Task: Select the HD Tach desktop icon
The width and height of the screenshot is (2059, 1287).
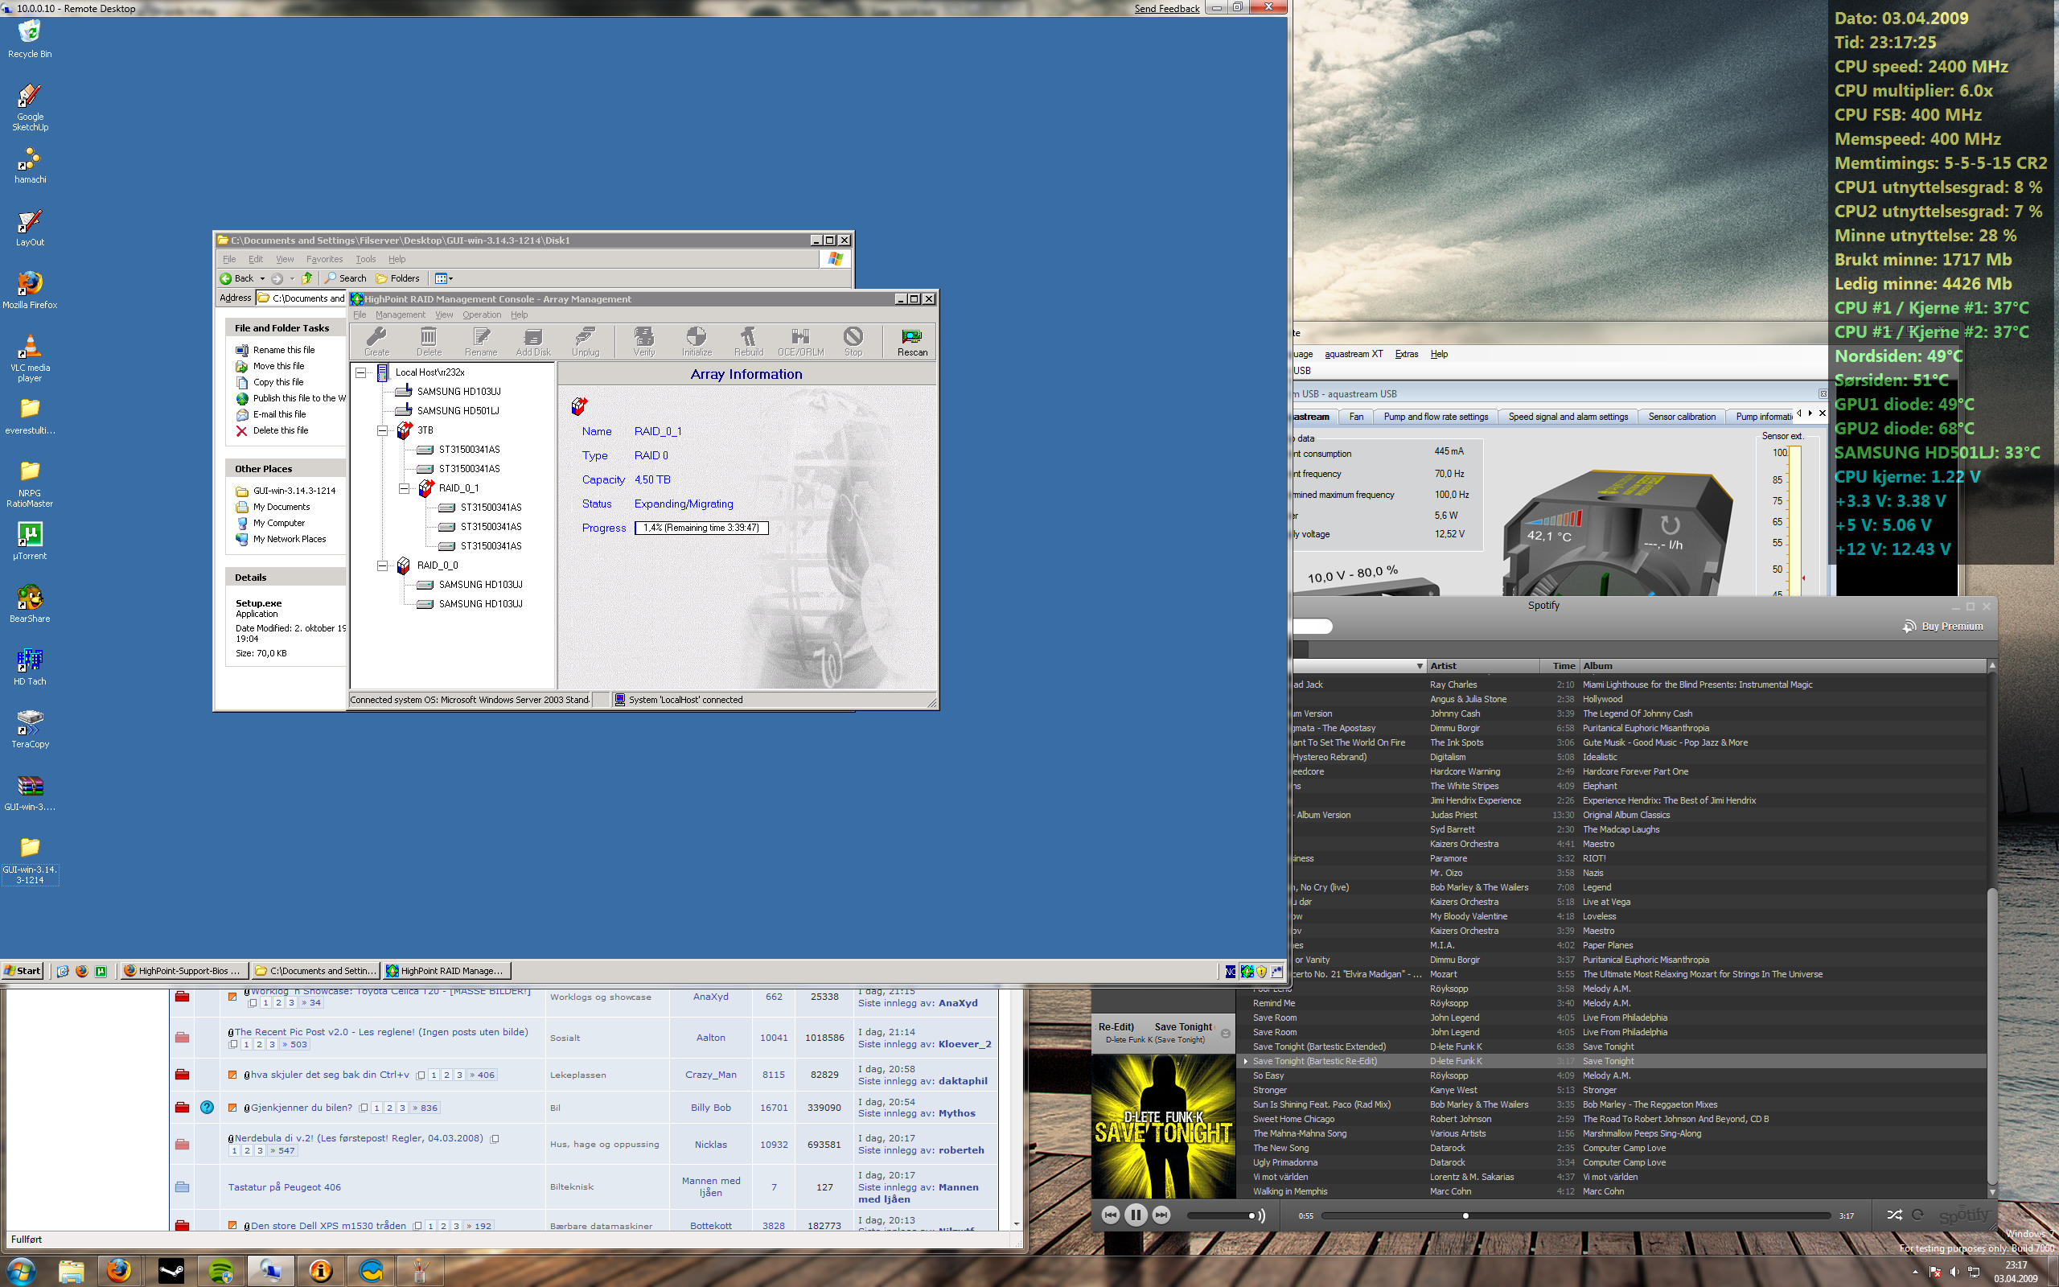Action: click(30, 667)
